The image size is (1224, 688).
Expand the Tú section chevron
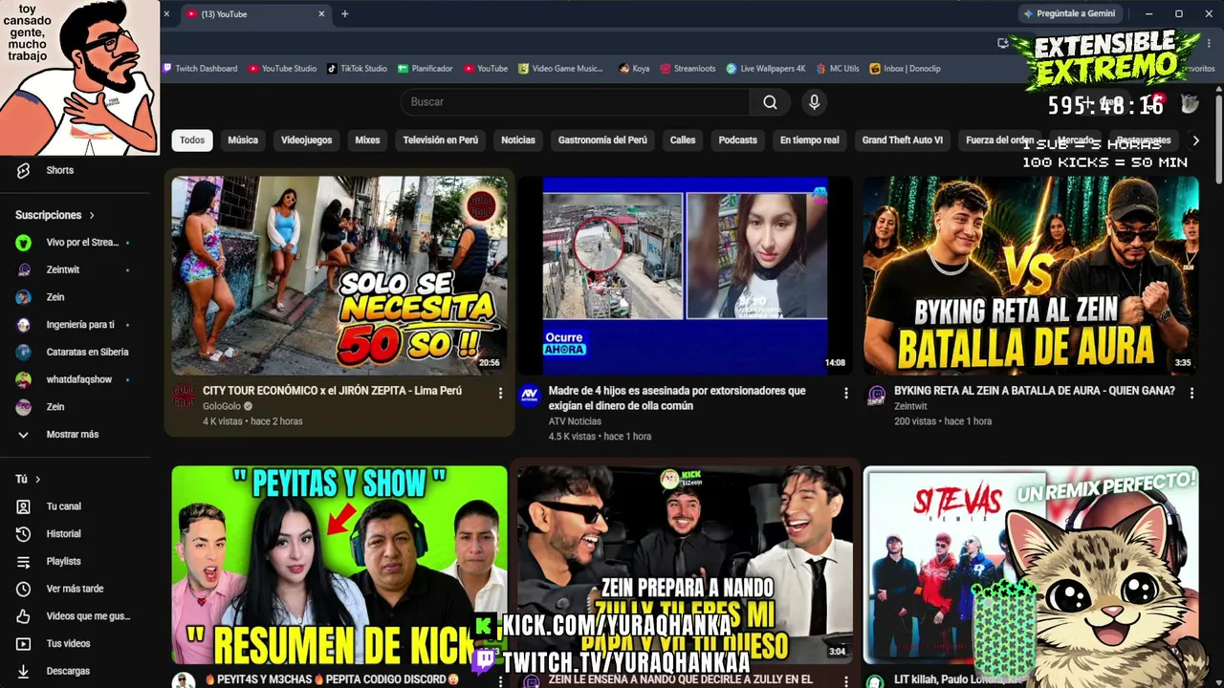click(38, 480)
